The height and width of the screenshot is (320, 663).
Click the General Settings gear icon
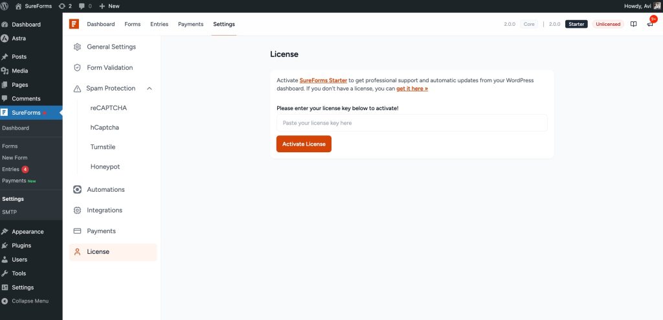pos(77,47)
